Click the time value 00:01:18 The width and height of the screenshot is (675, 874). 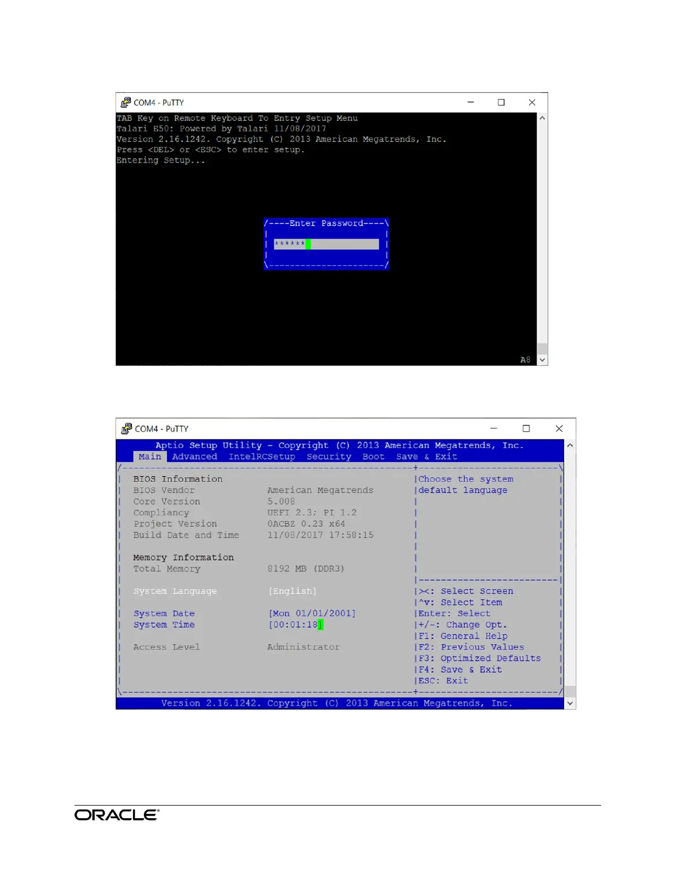tap(296, 625)
